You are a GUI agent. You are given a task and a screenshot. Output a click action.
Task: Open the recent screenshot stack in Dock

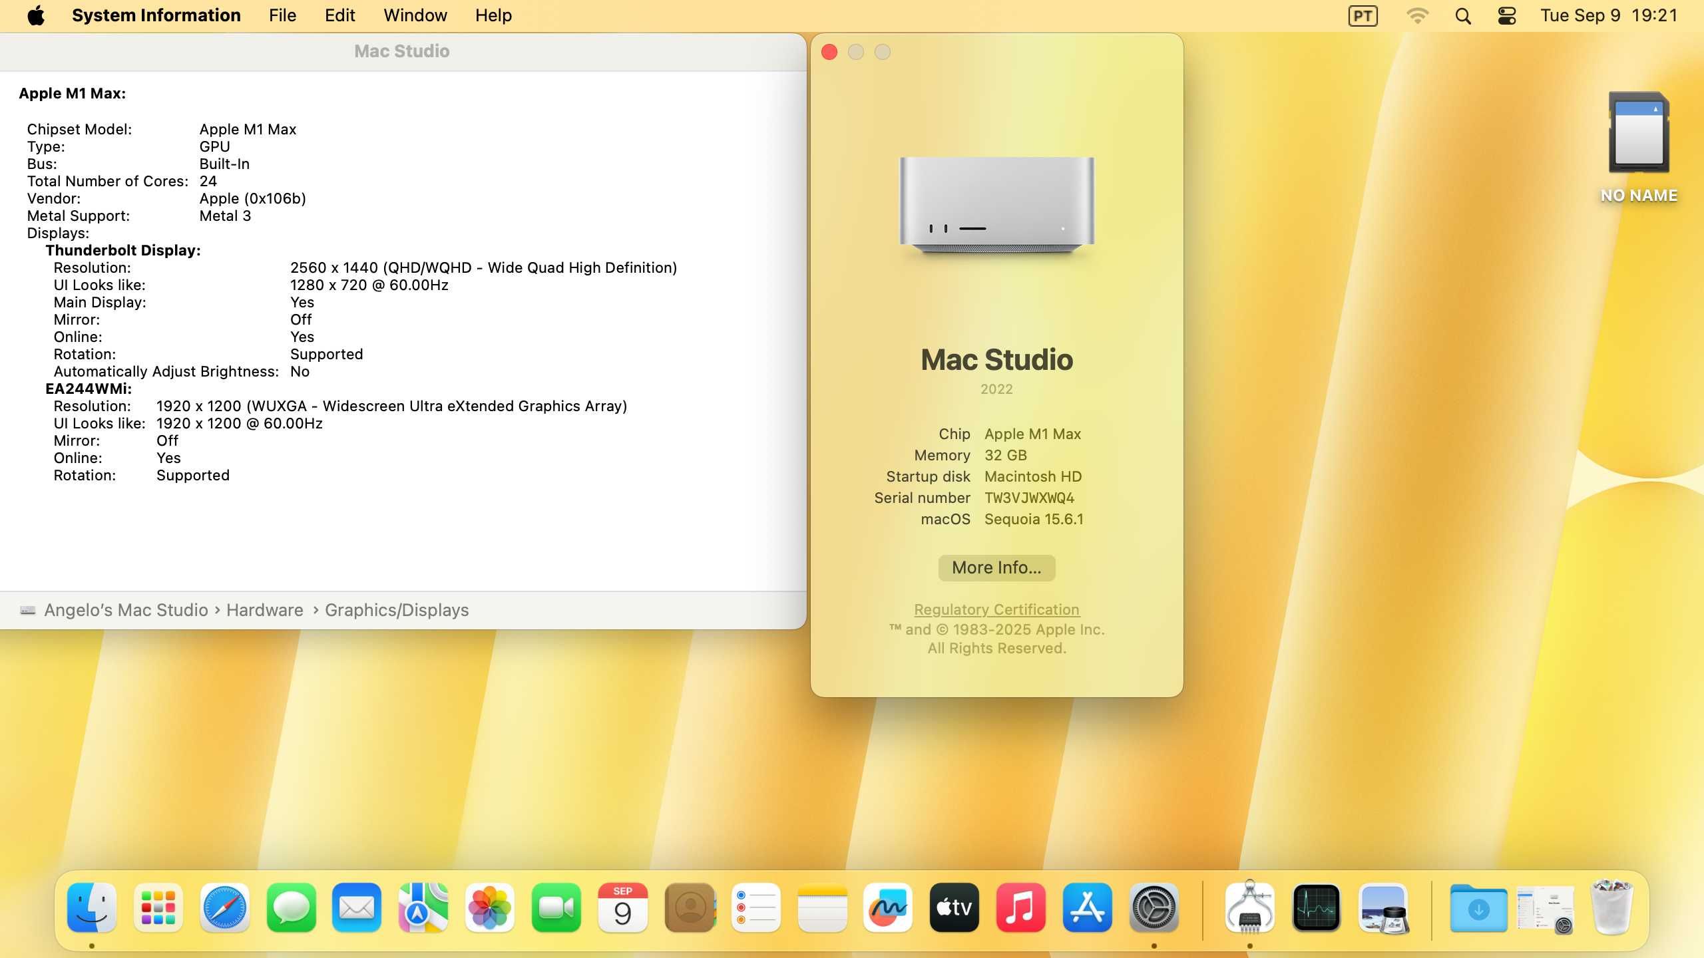(1545, 909)
